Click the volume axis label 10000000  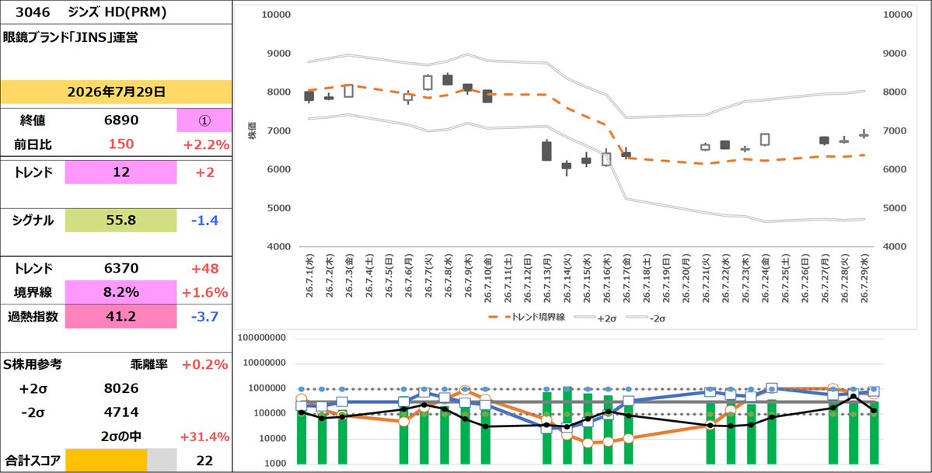pyautogui.click(x=264, y=363)
